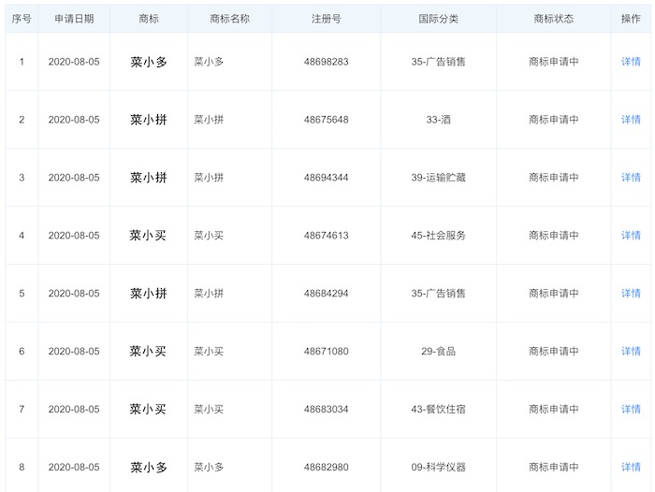Screen dimensions: 655x492
Task: Open 详情 for the 43-餐饮住宿 row
Action: tap(631, 410)
